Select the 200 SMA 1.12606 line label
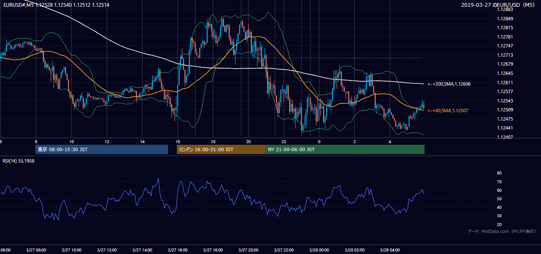This screenshot has height=254, width=541. coord(449,84)
